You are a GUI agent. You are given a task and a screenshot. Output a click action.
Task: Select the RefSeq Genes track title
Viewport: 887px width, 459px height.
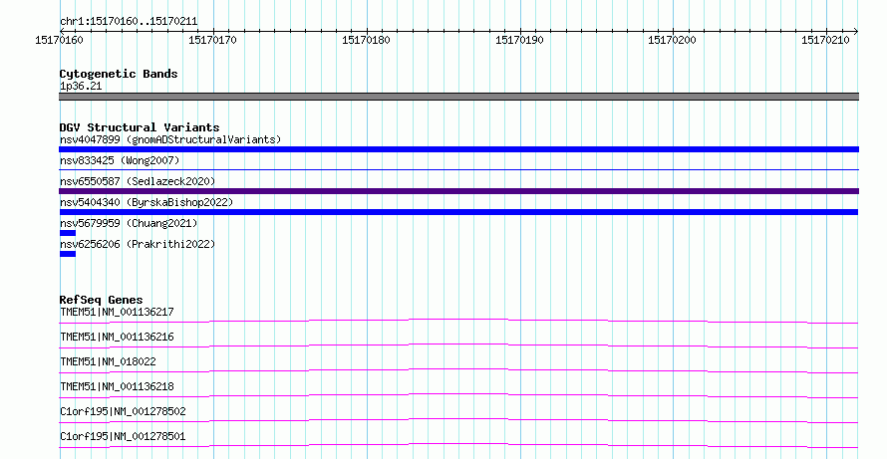[102, 300]
